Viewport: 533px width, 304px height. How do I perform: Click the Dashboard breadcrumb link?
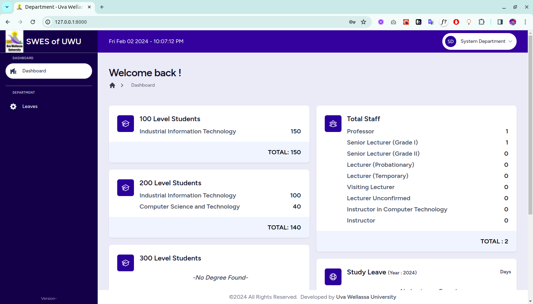click(143, 85)
